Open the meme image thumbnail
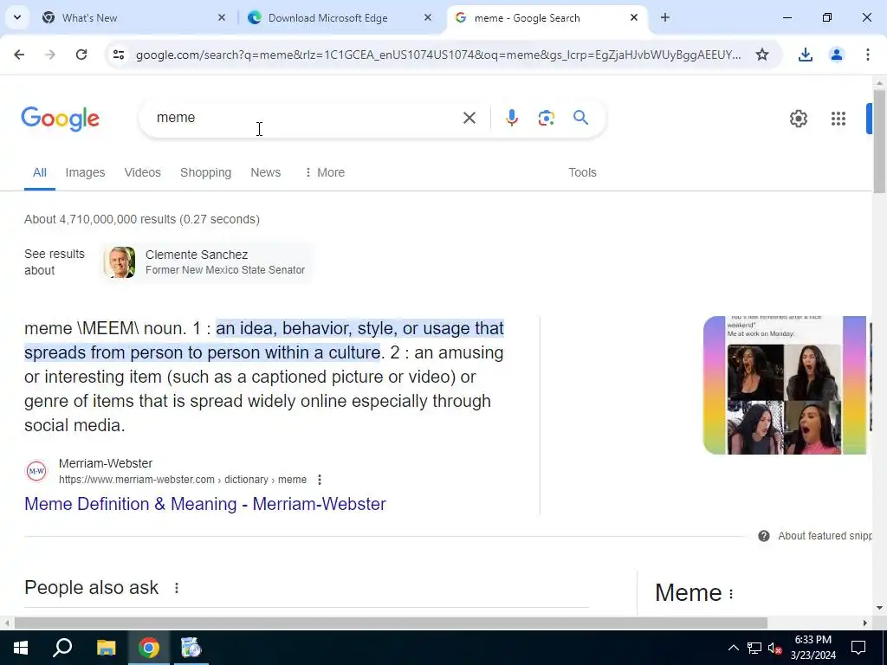Screen dimensions: 887x665 pos(784,385)
